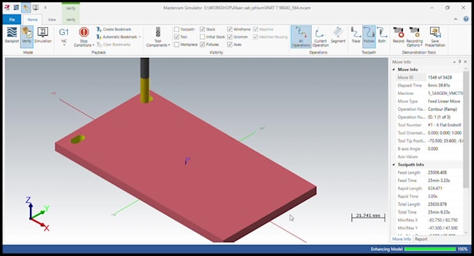Click the Enhancing Model progress bar
This screenshot has width=474, height=256.
click(x=430, y=249)
